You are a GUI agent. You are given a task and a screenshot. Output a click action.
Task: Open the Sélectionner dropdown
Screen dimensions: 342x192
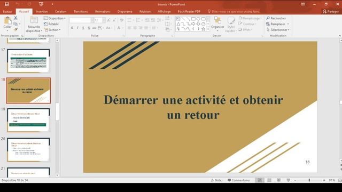coord(278,30)
